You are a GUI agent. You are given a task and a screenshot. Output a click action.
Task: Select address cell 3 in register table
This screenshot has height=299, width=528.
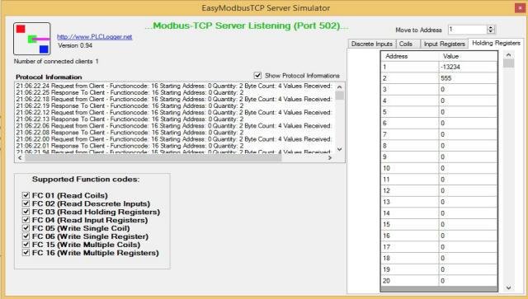point(410,90)
